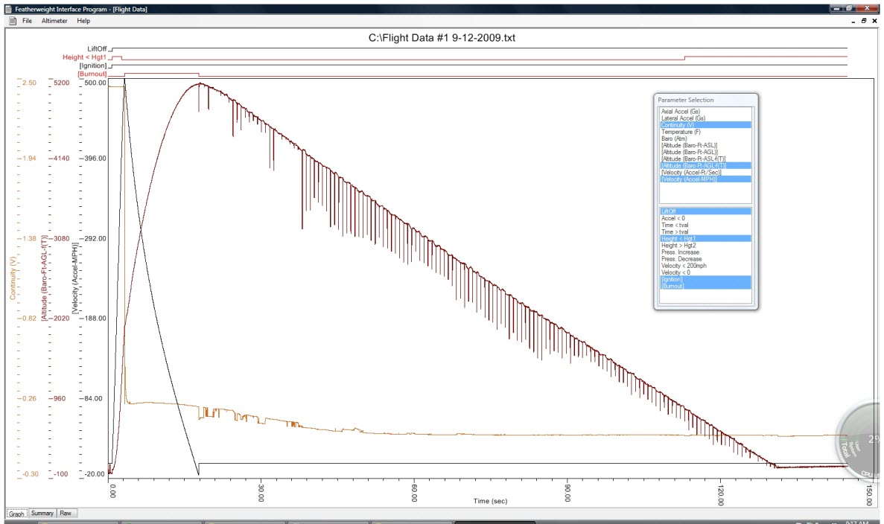Deselect Height < Hgt1 in event list
The image size is (884, 524).
click(705, 238)
